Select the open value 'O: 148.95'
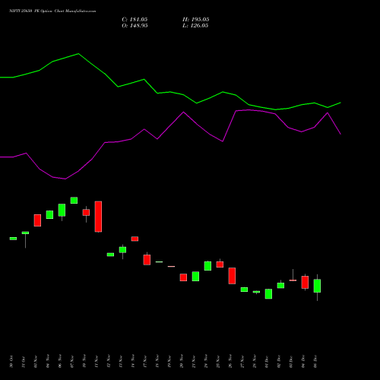Screen dimensions: 380x380 [x=135, y=26]
